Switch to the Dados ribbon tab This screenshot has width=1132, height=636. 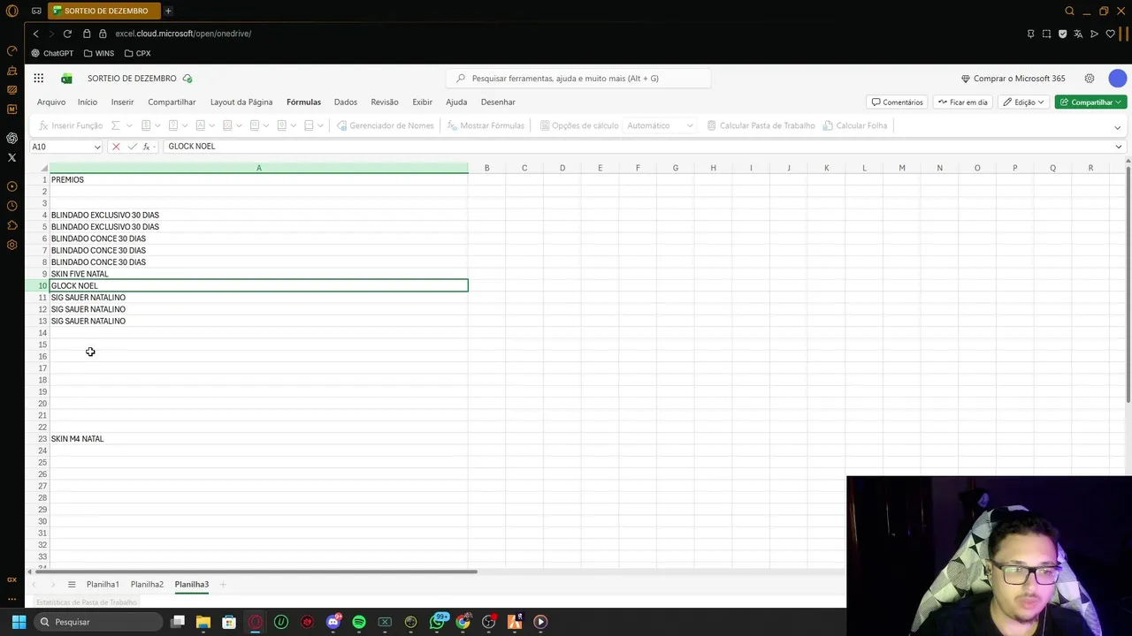pos(346,102)
